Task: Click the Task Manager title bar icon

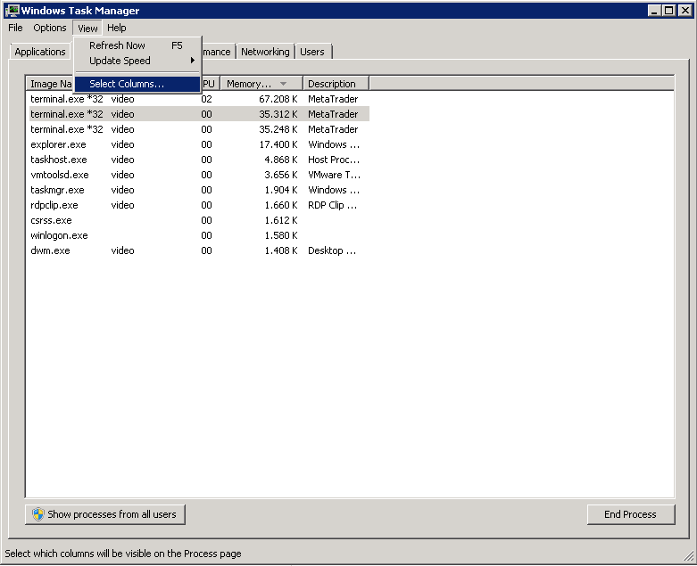Action: 12,10
